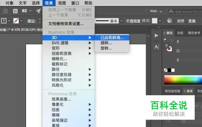Click the 描边 stroke weight stepper
The height and width of the screenshot is (127, 202).
(40, 21)
